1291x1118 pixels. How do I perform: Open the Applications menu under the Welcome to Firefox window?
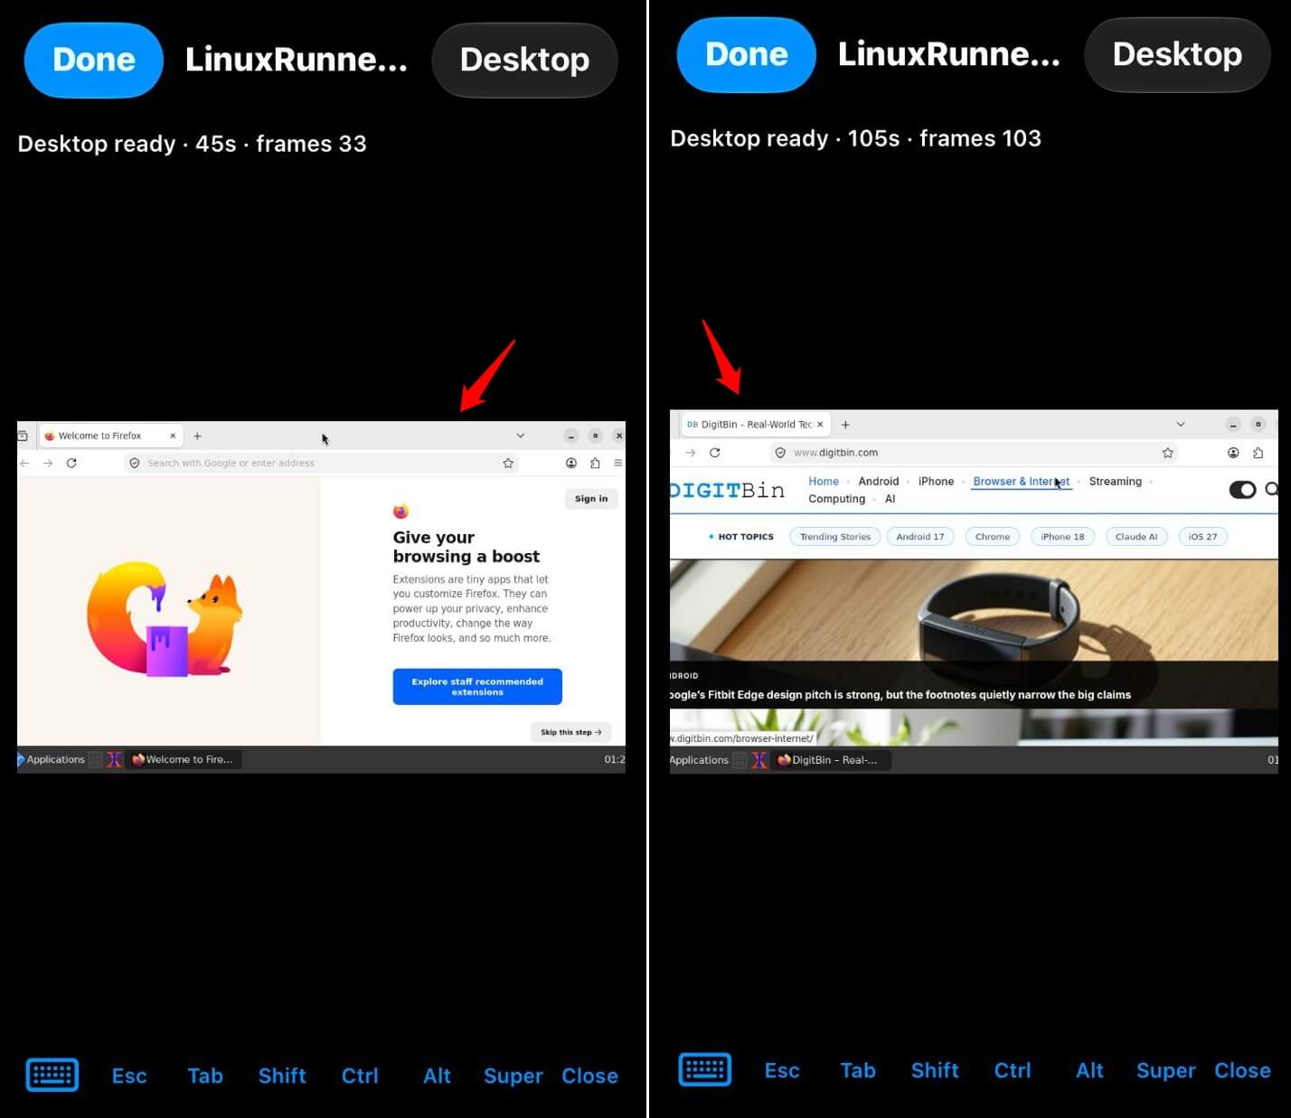coord(52,759)
